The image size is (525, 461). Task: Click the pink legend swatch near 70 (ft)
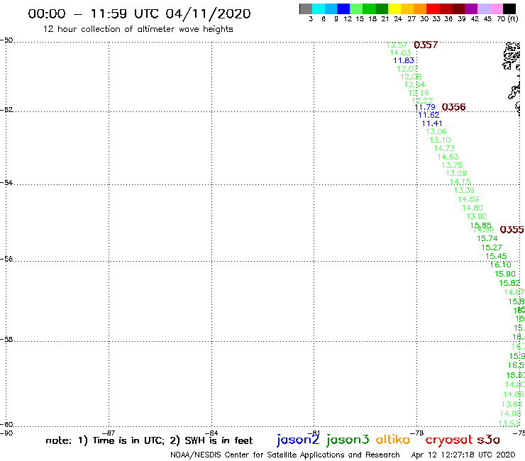(496, 9)
